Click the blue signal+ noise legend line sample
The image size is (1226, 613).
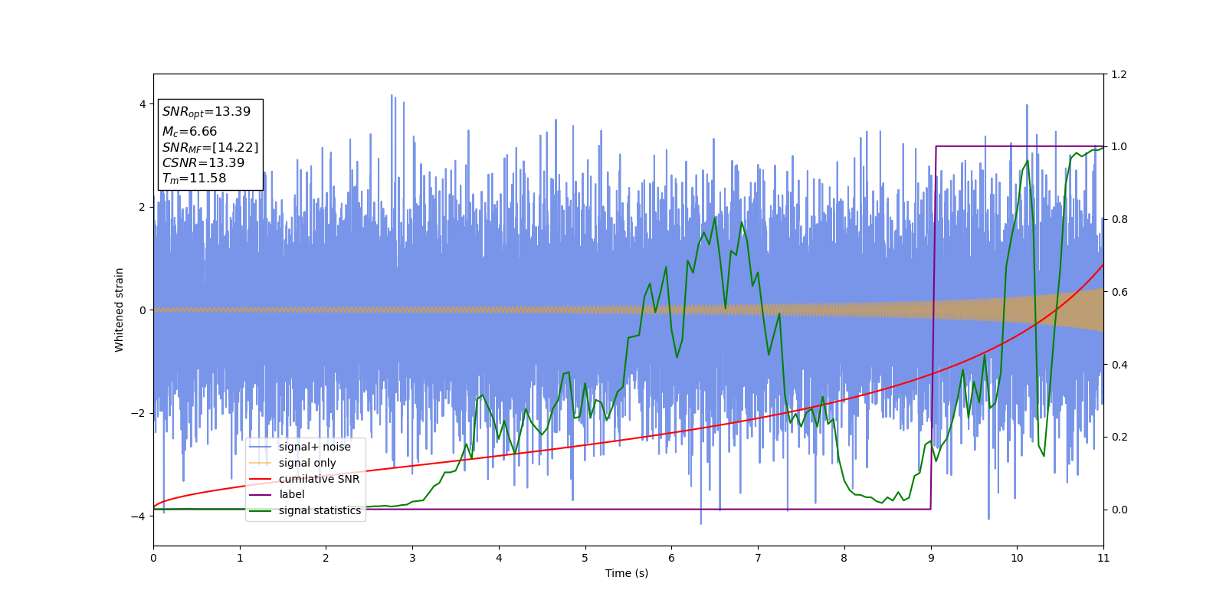coord(261,447)
